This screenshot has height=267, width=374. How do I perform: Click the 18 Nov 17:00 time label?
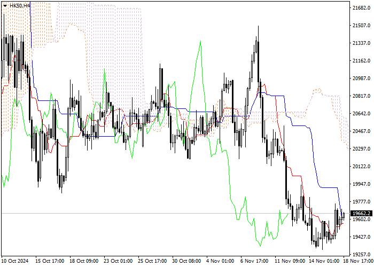359,261
